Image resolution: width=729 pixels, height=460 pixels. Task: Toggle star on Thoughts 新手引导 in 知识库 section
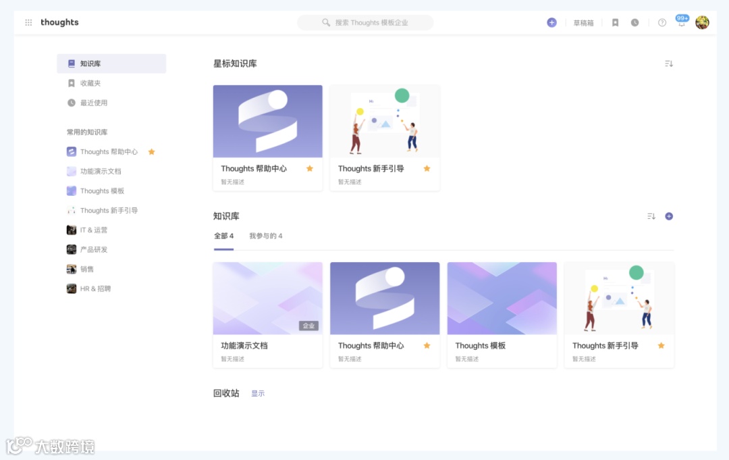point(661,346)
